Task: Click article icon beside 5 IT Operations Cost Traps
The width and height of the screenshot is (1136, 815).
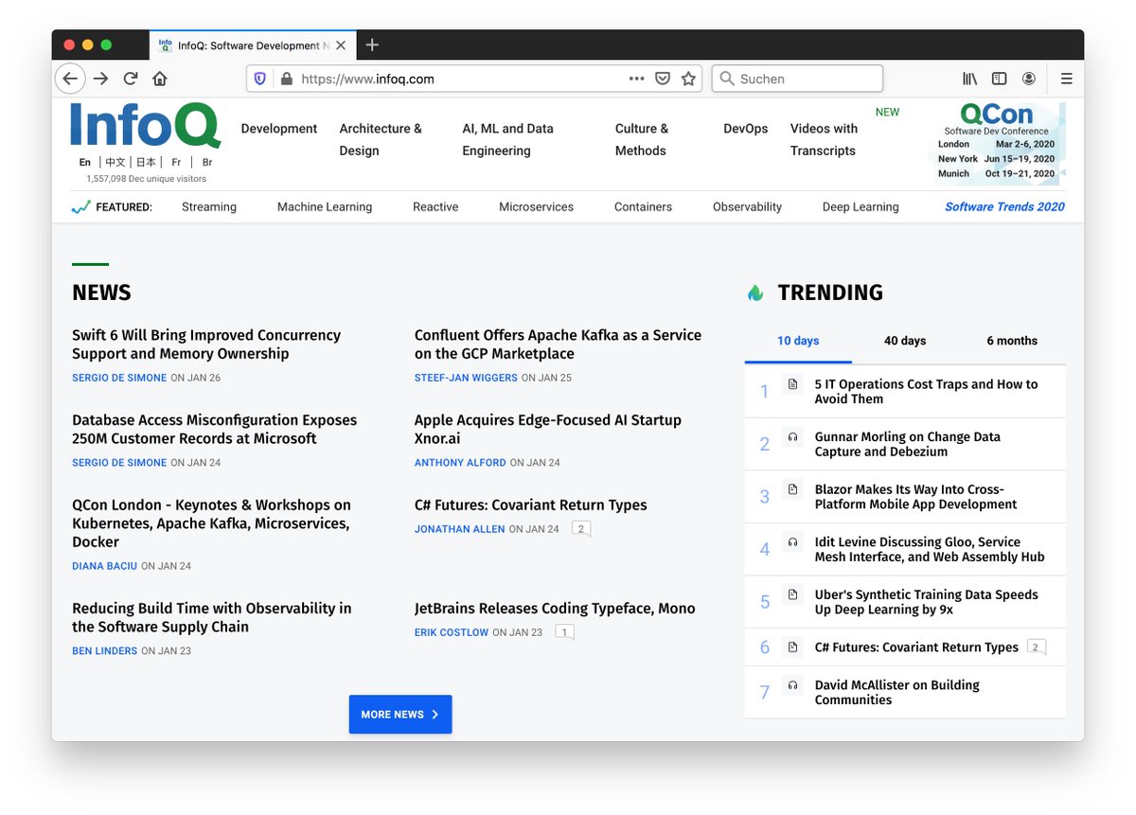Action: (792, 383)
